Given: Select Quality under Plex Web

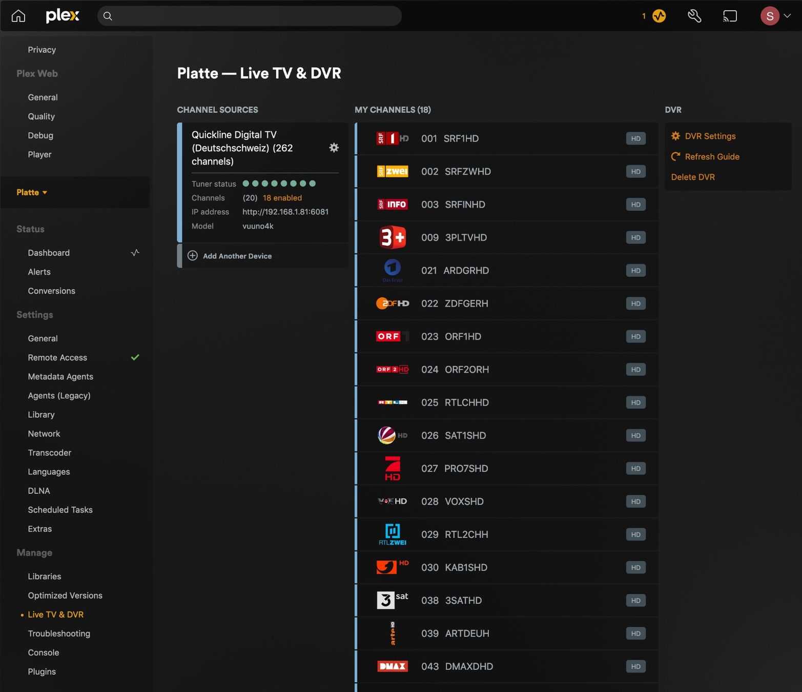Looking at the screenshot, I should tap(42, 116).
